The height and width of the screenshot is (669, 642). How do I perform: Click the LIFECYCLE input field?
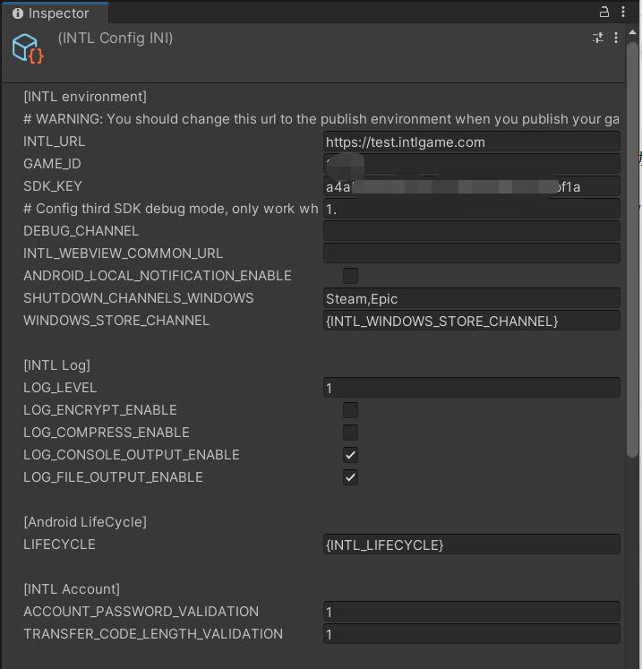(471, 545)
